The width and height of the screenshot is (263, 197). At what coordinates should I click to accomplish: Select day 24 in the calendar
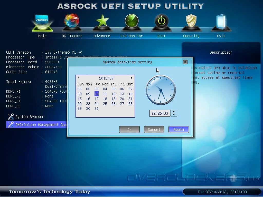[97, 104]
